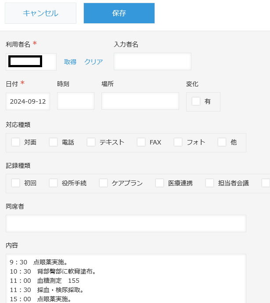Click inside the 同席者 text field
Viewport: 270px width, 303px height.
126,224
